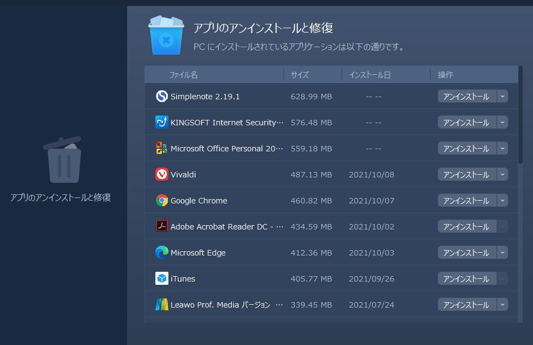Click the 339.45 MB size value
The width and height of the screenshot is (533, 345).
(x=311, y=305)
